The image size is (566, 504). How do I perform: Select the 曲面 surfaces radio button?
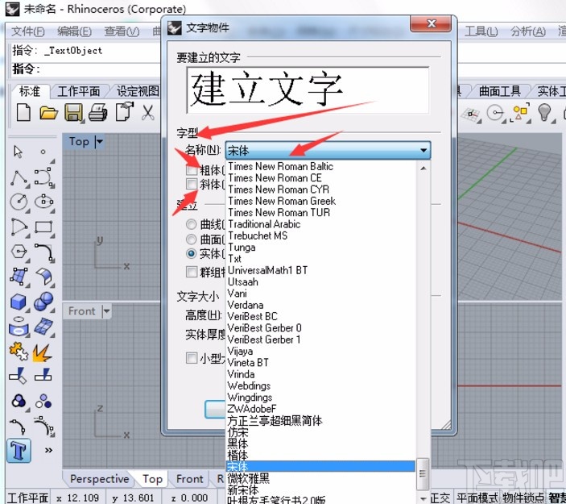[x=192, y=239]
